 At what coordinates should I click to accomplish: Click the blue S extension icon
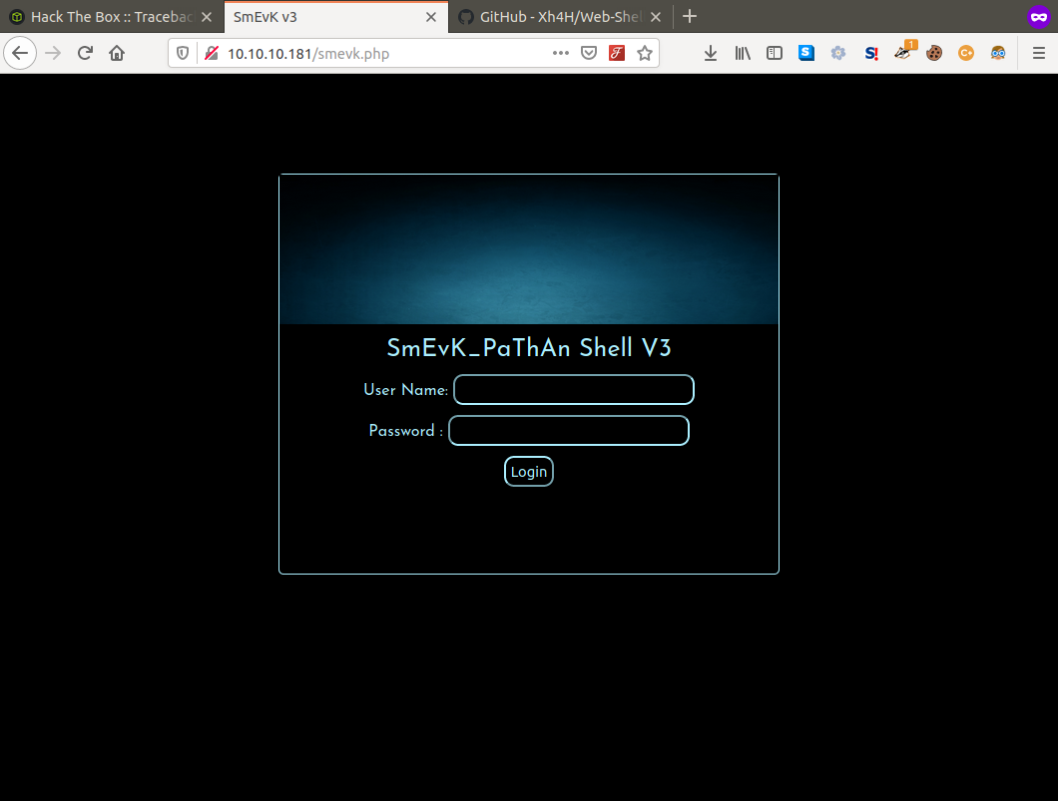(806, 53)
